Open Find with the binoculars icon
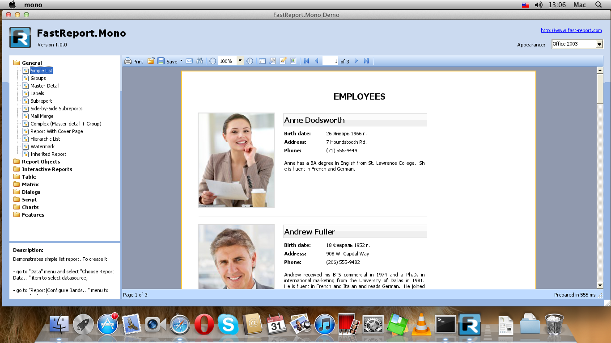This screenshot has height=343, width=611. click(x=199, y=61)
